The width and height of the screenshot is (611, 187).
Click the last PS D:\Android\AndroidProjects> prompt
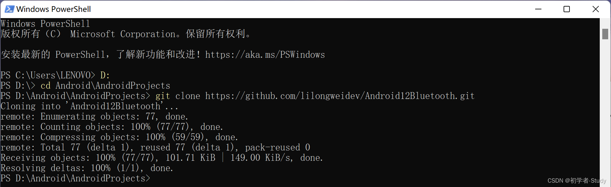(x=76, y=178)
